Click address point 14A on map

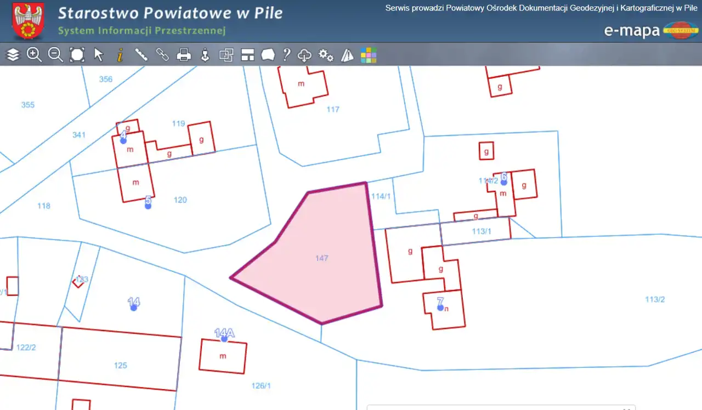224,338
